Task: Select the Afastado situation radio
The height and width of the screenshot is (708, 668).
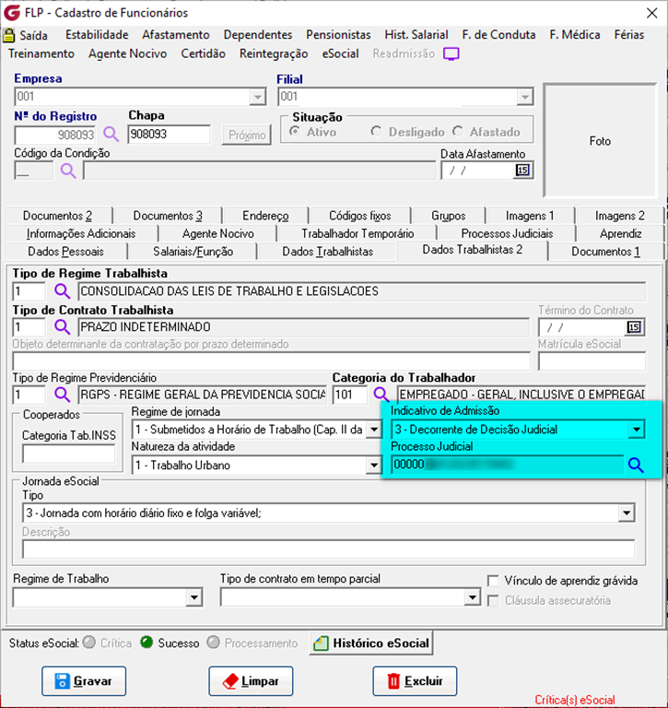Action: 458,132
